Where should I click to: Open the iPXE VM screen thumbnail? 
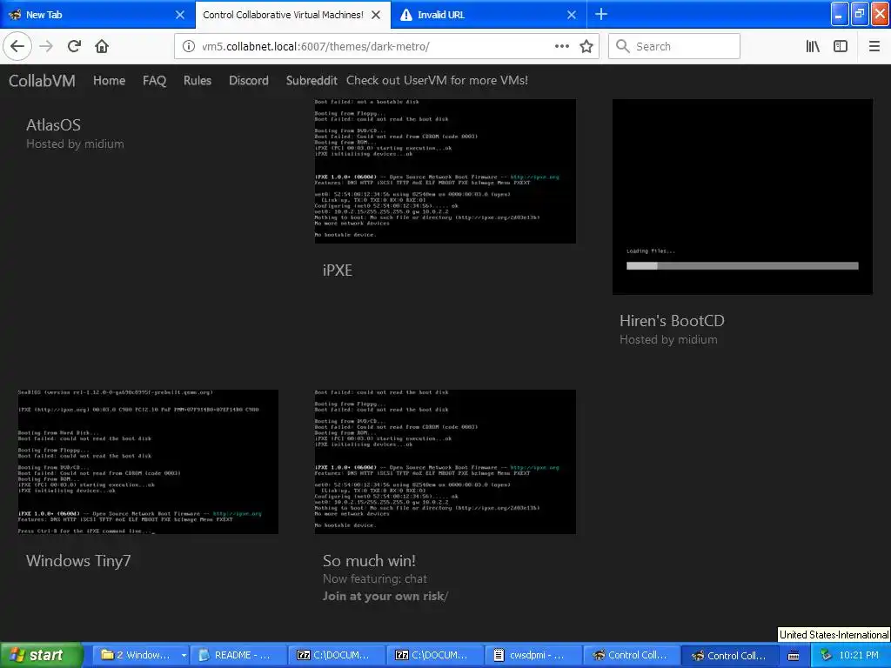pyautogui.click(x=445, y=171)
